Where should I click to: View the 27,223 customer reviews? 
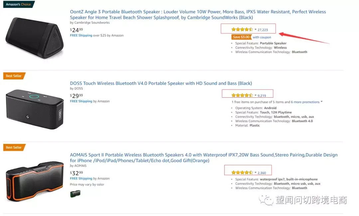(263, 30)
